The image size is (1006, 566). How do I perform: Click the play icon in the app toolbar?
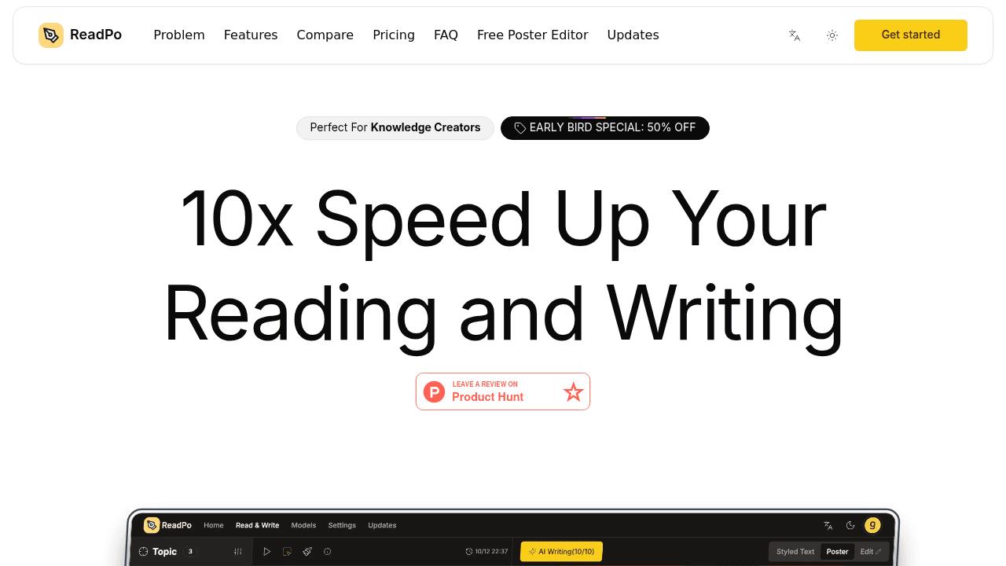click(x=267, y=552)
